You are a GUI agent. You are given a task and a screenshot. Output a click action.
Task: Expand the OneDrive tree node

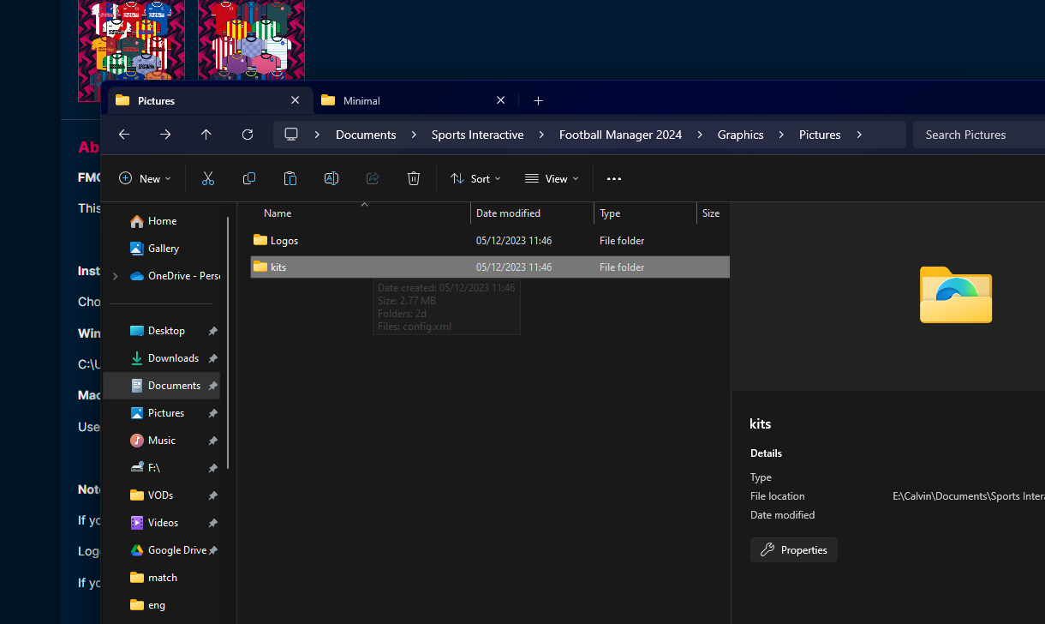(x=115, y=276)
